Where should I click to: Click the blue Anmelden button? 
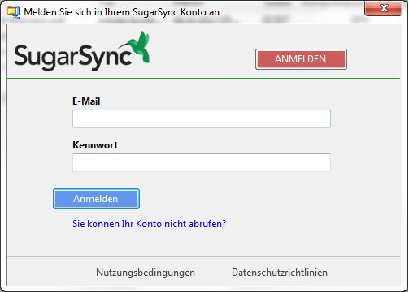point(96,199)
